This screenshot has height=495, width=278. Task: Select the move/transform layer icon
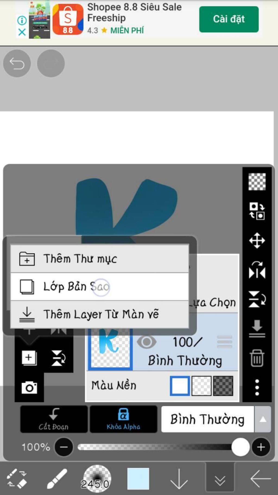pyautogui.click(x=257, y=240)
